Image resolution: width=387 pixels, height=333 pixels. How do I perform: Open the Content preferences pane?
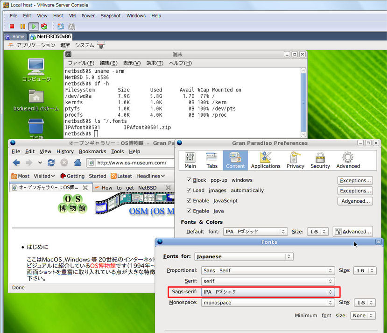pos(235,160)
